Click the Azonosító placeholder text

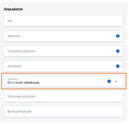[x=14, y=66]
